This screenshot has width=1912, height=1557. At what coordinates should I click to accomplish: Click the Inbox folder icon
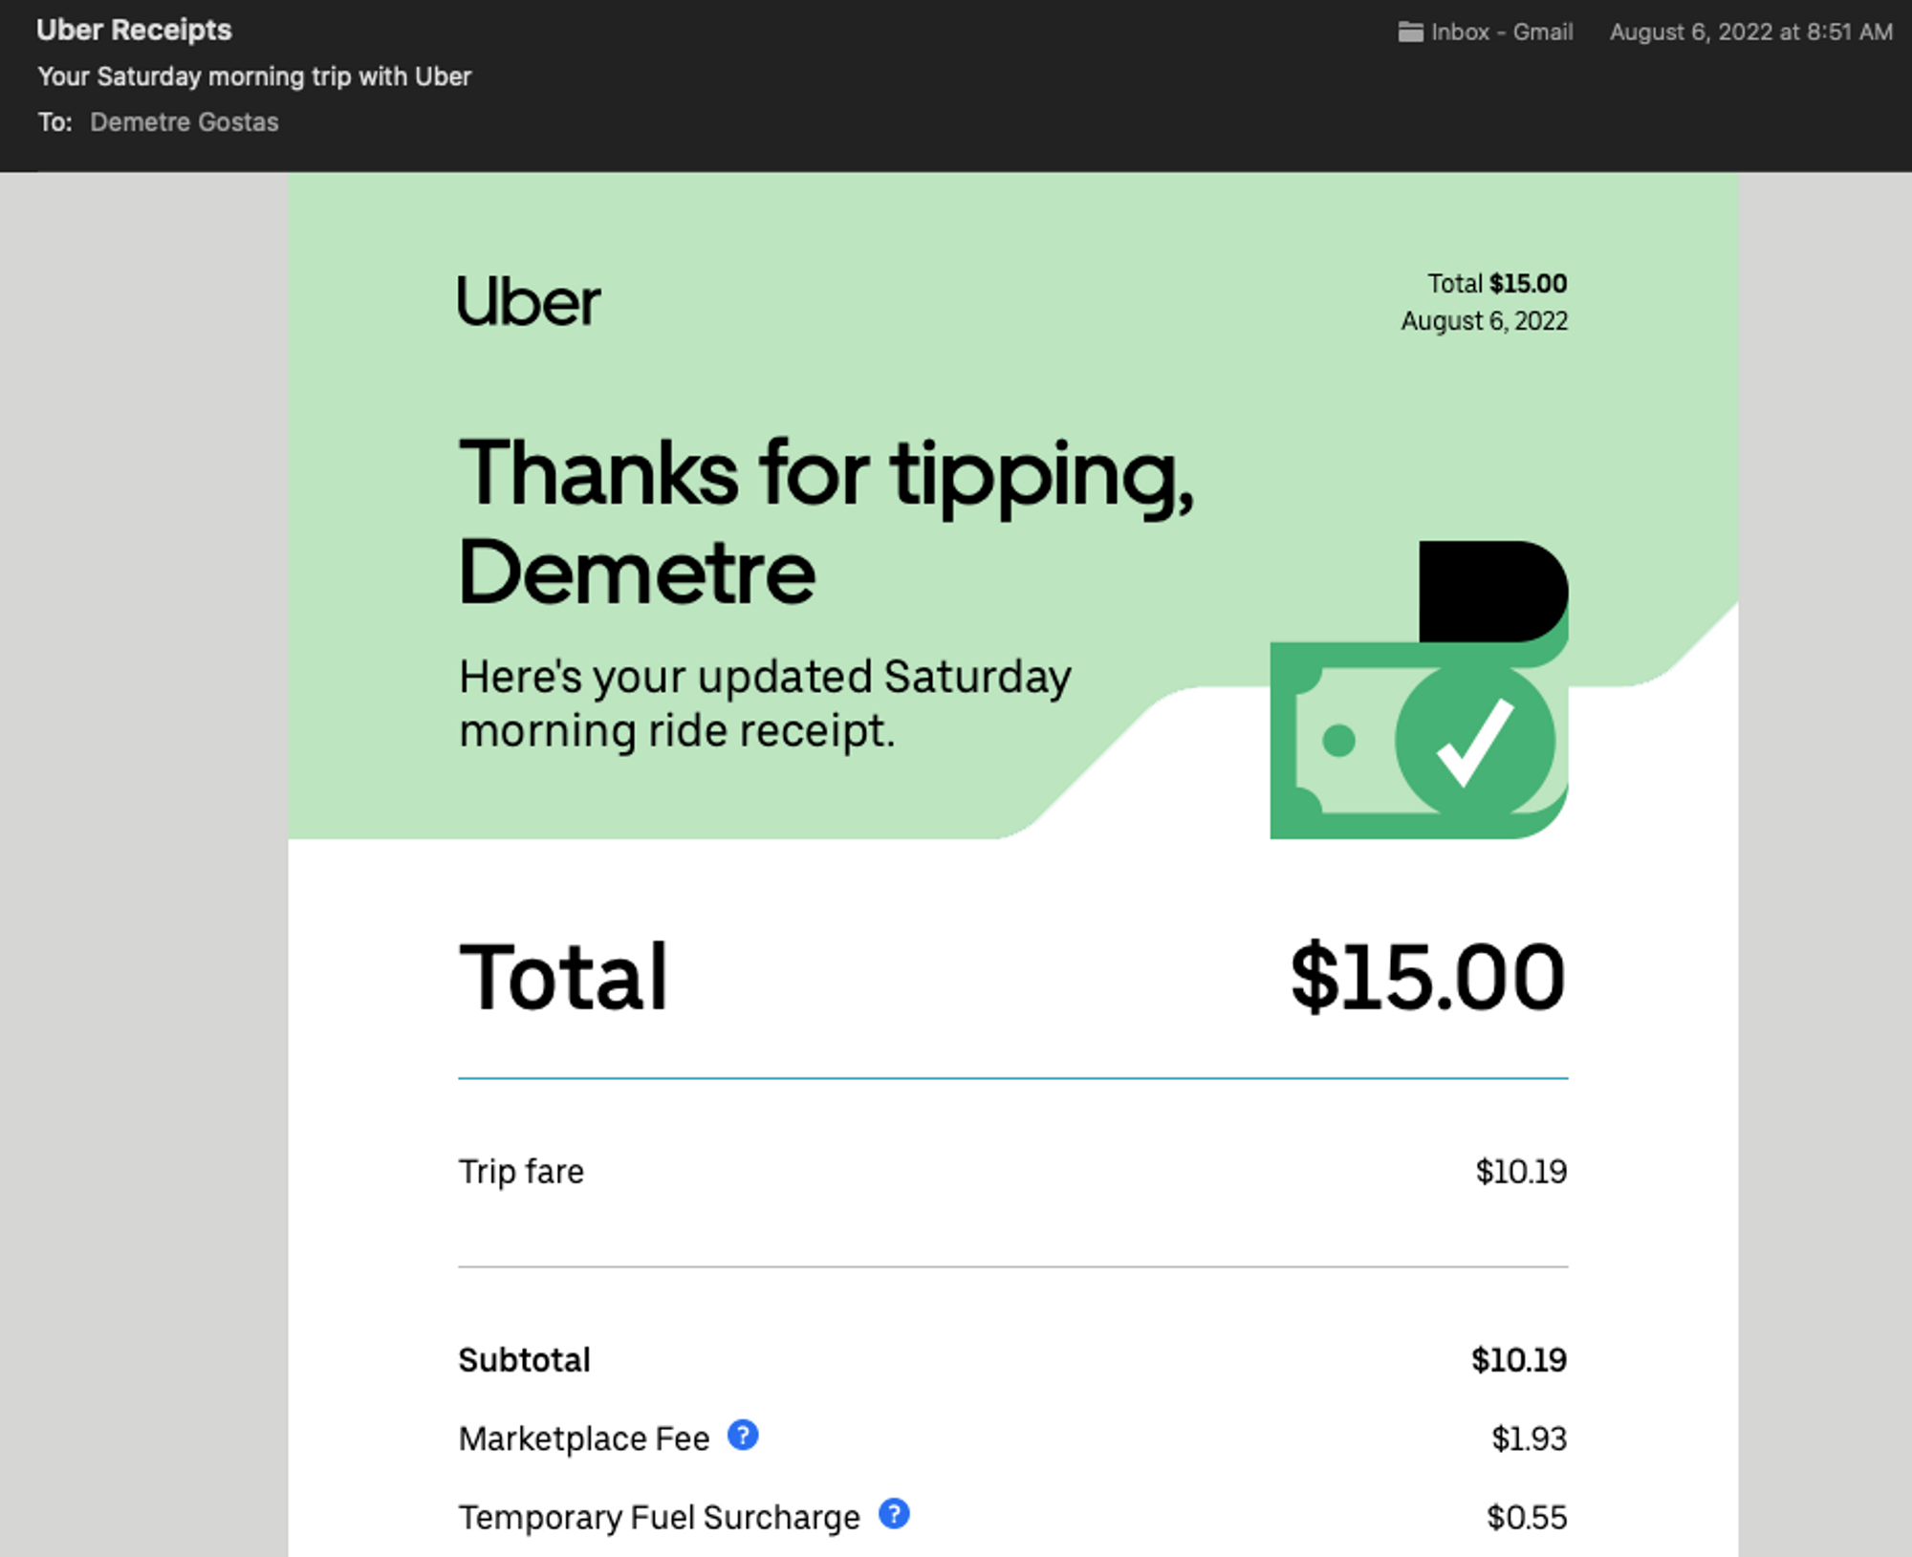(x=1410, y=32)
